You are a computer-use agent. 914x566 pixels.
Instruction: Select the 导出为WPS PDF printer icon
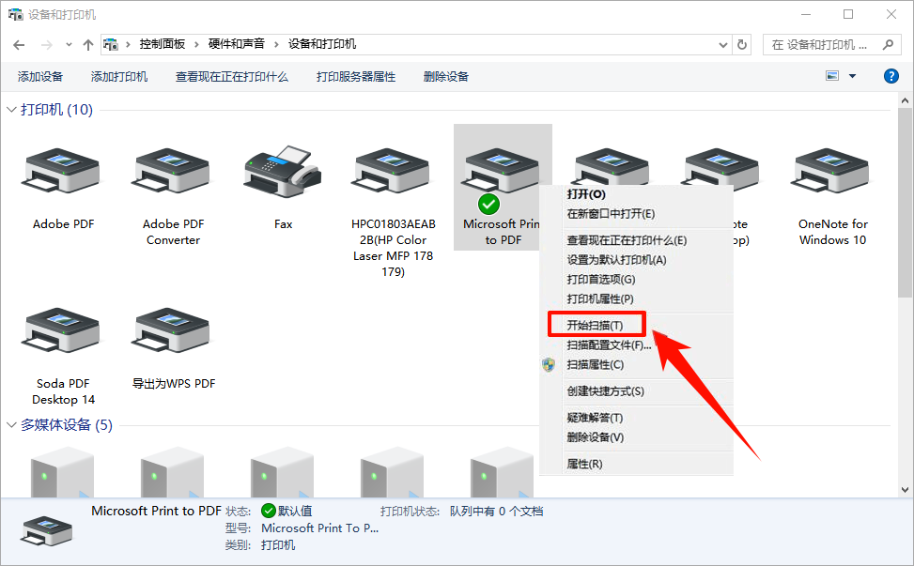[173, 330]
